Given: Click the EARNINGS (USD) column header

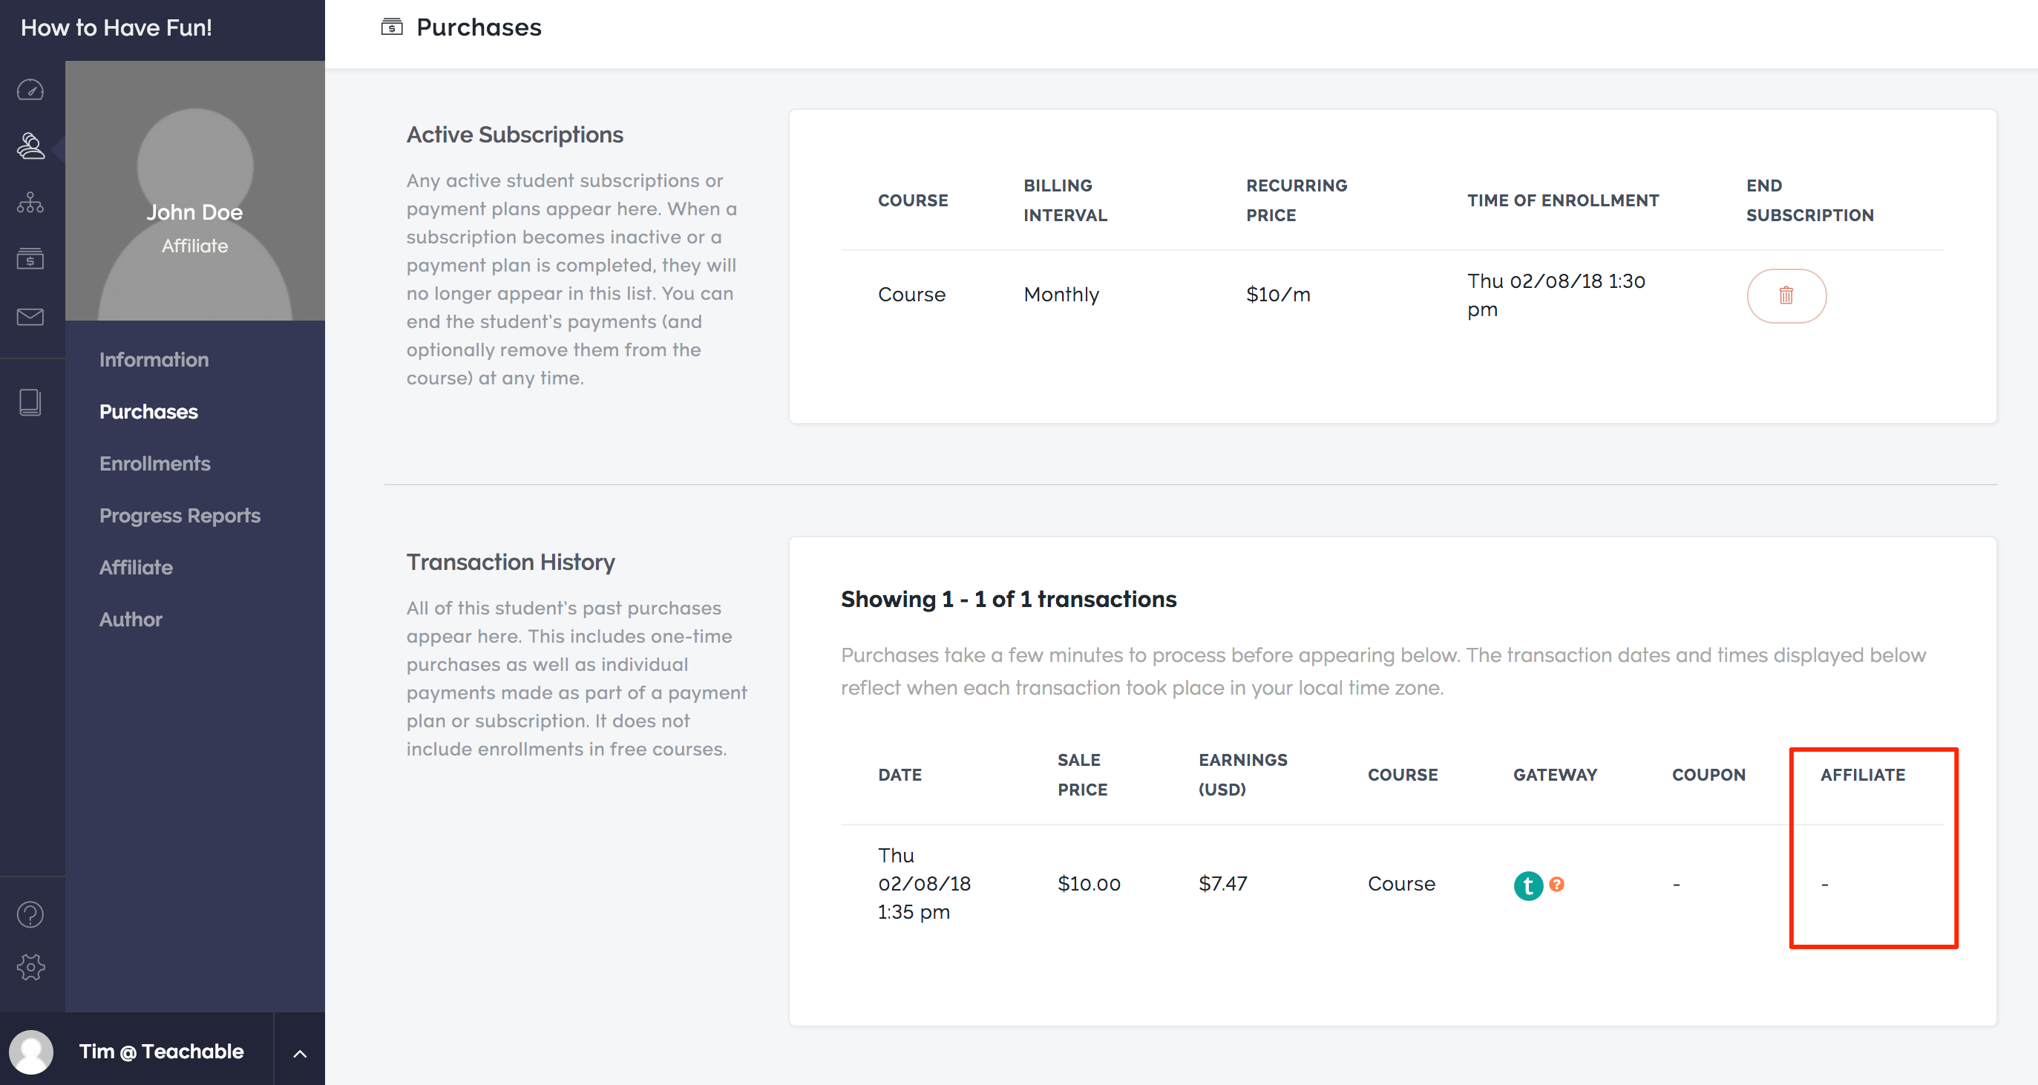Looking at the screenshot, I should [x=1242, y=775].
